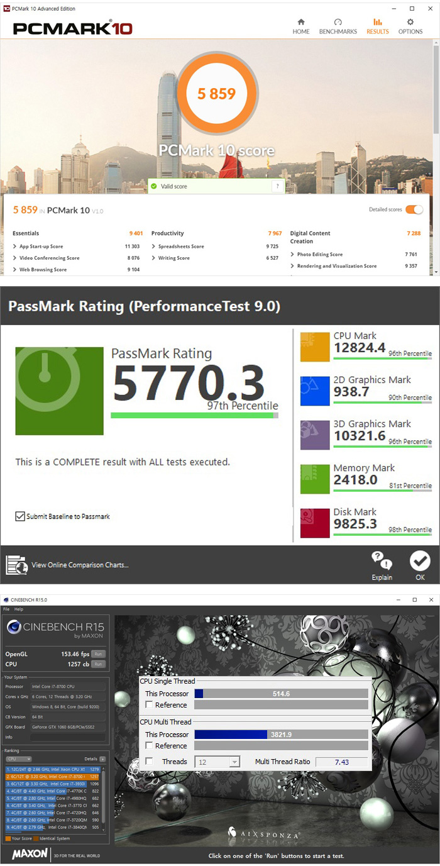
Task: Click the Explain question mark icon
Action: pos(382,560)
